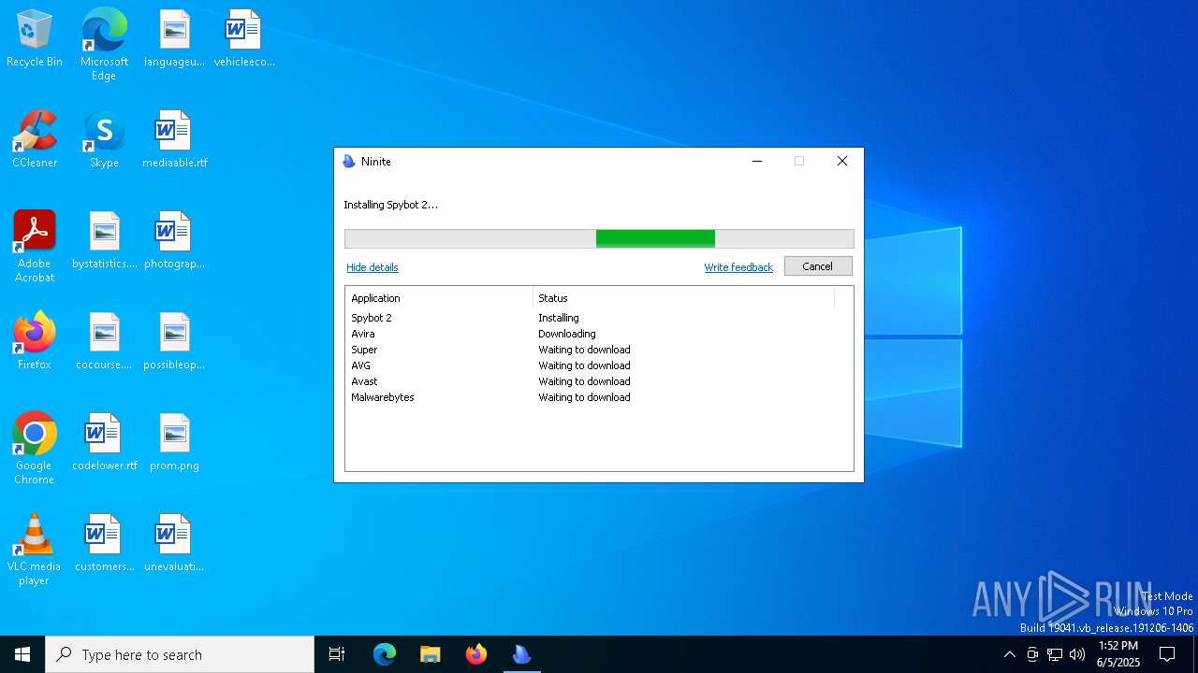Viewport: 1198px width, 673px height.
Task: Sort by the Application column header
Action: pyautogui.click(x=439, y=298)
